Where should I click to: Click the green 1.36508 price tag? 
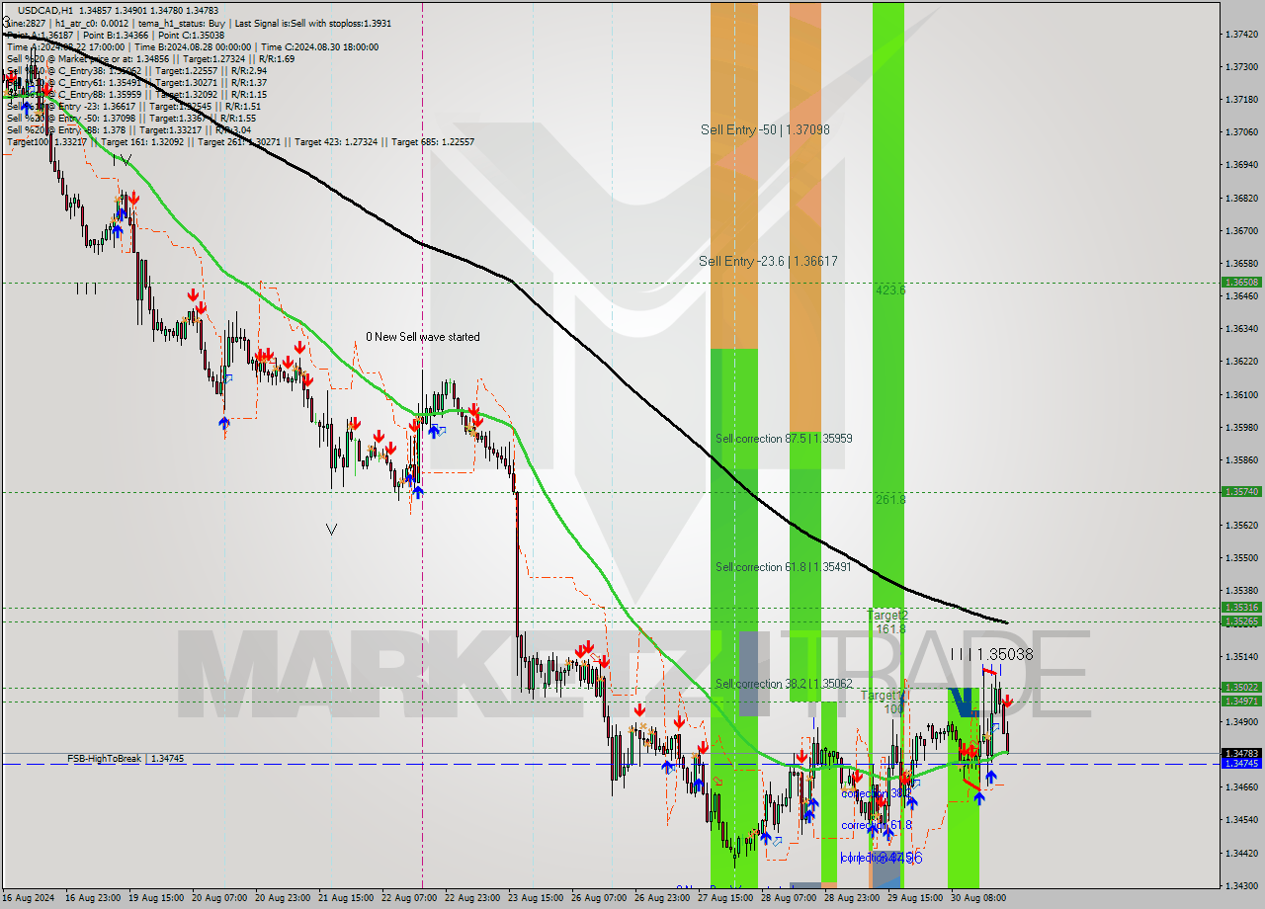[x=1240, y=282]
